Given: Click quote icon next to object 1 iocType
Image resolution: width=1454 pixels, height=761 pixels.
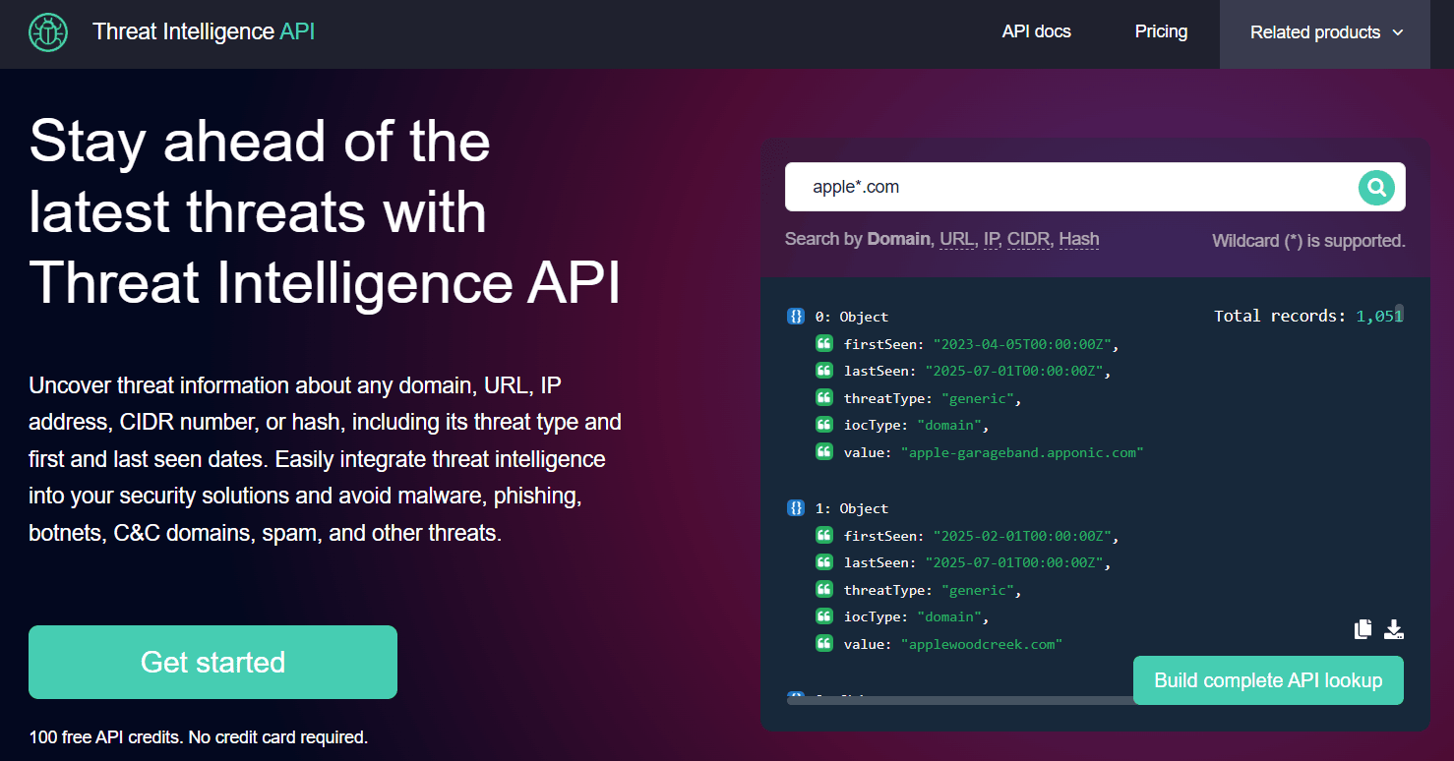Looking at the screenshot, I should (824, 616).
